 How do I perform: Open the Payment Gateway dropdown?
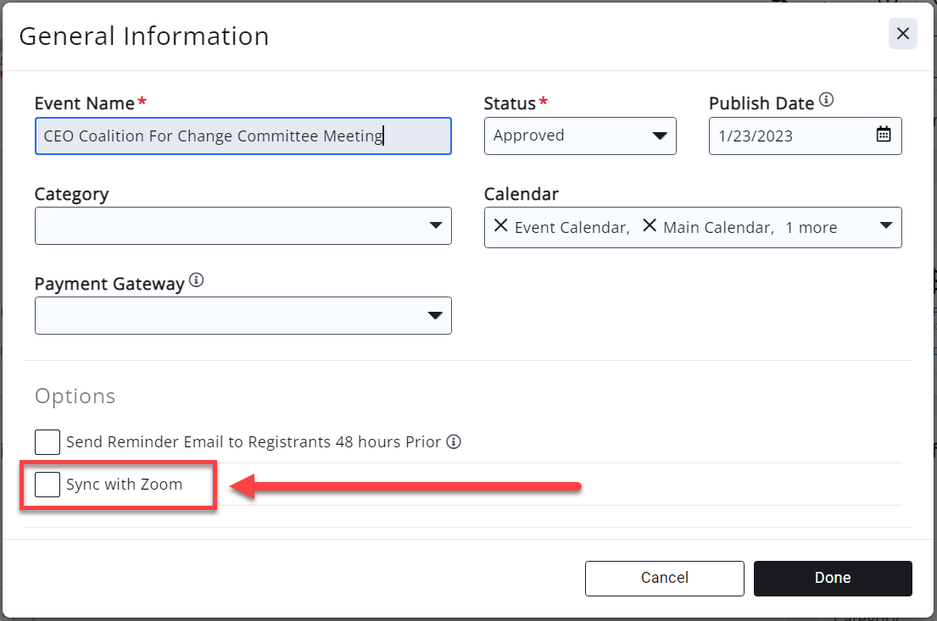point(243,315)
